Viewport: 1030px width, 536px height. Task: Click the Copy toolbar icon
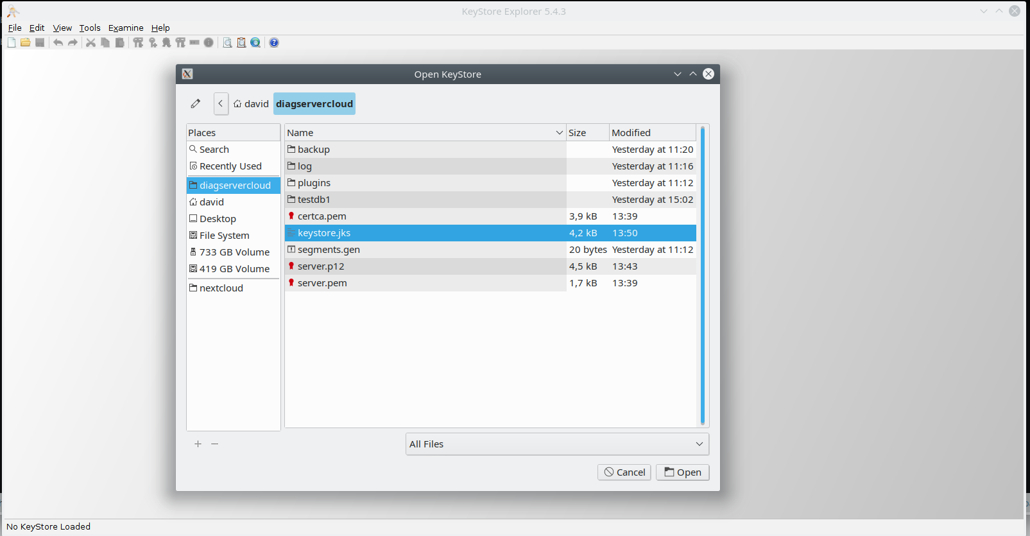(105, 42)
